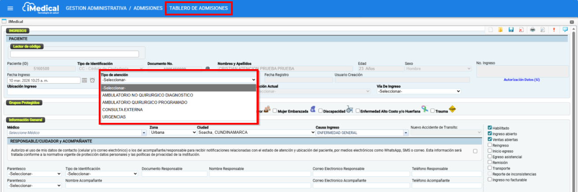578x192 pixels.
Task: Click the Lector de código input field
Action: point(75,54)
